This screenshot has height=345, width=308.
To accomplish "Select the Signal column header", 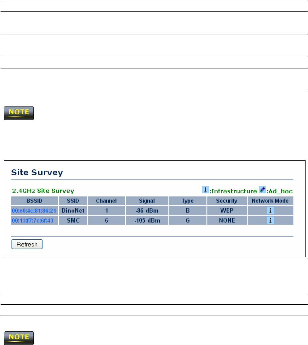I will [x=147, y=201].
